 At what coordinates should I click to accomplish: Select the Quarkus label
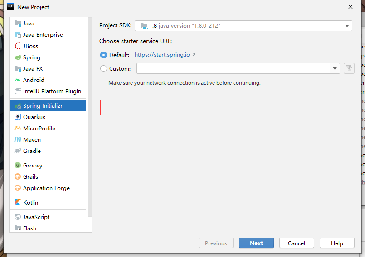[34, 117]
